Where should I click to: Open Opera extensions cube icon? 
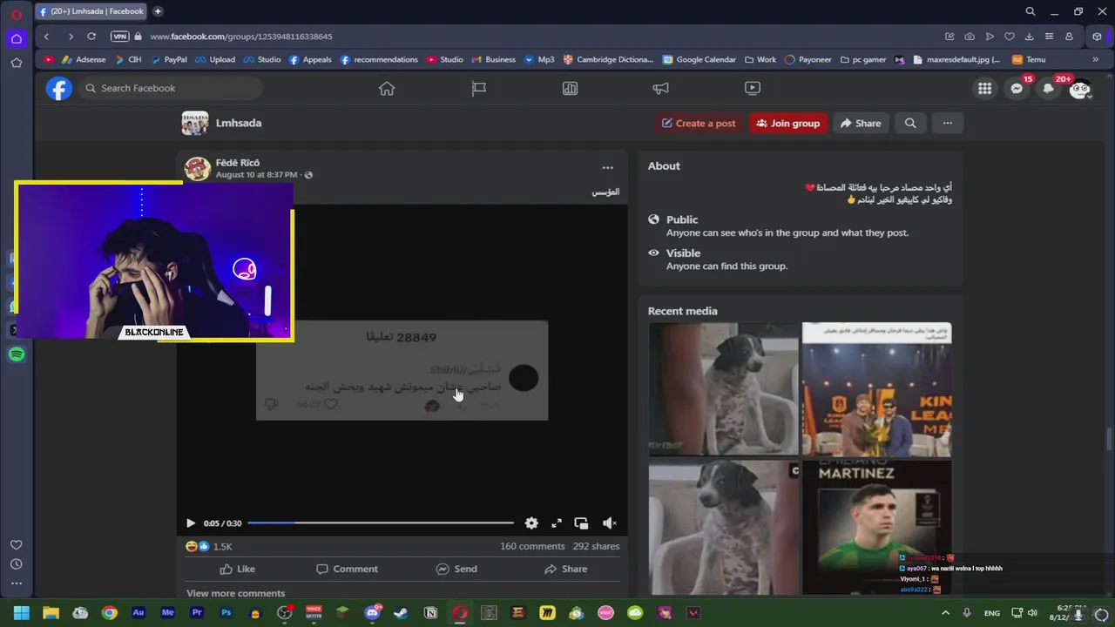1098,37
